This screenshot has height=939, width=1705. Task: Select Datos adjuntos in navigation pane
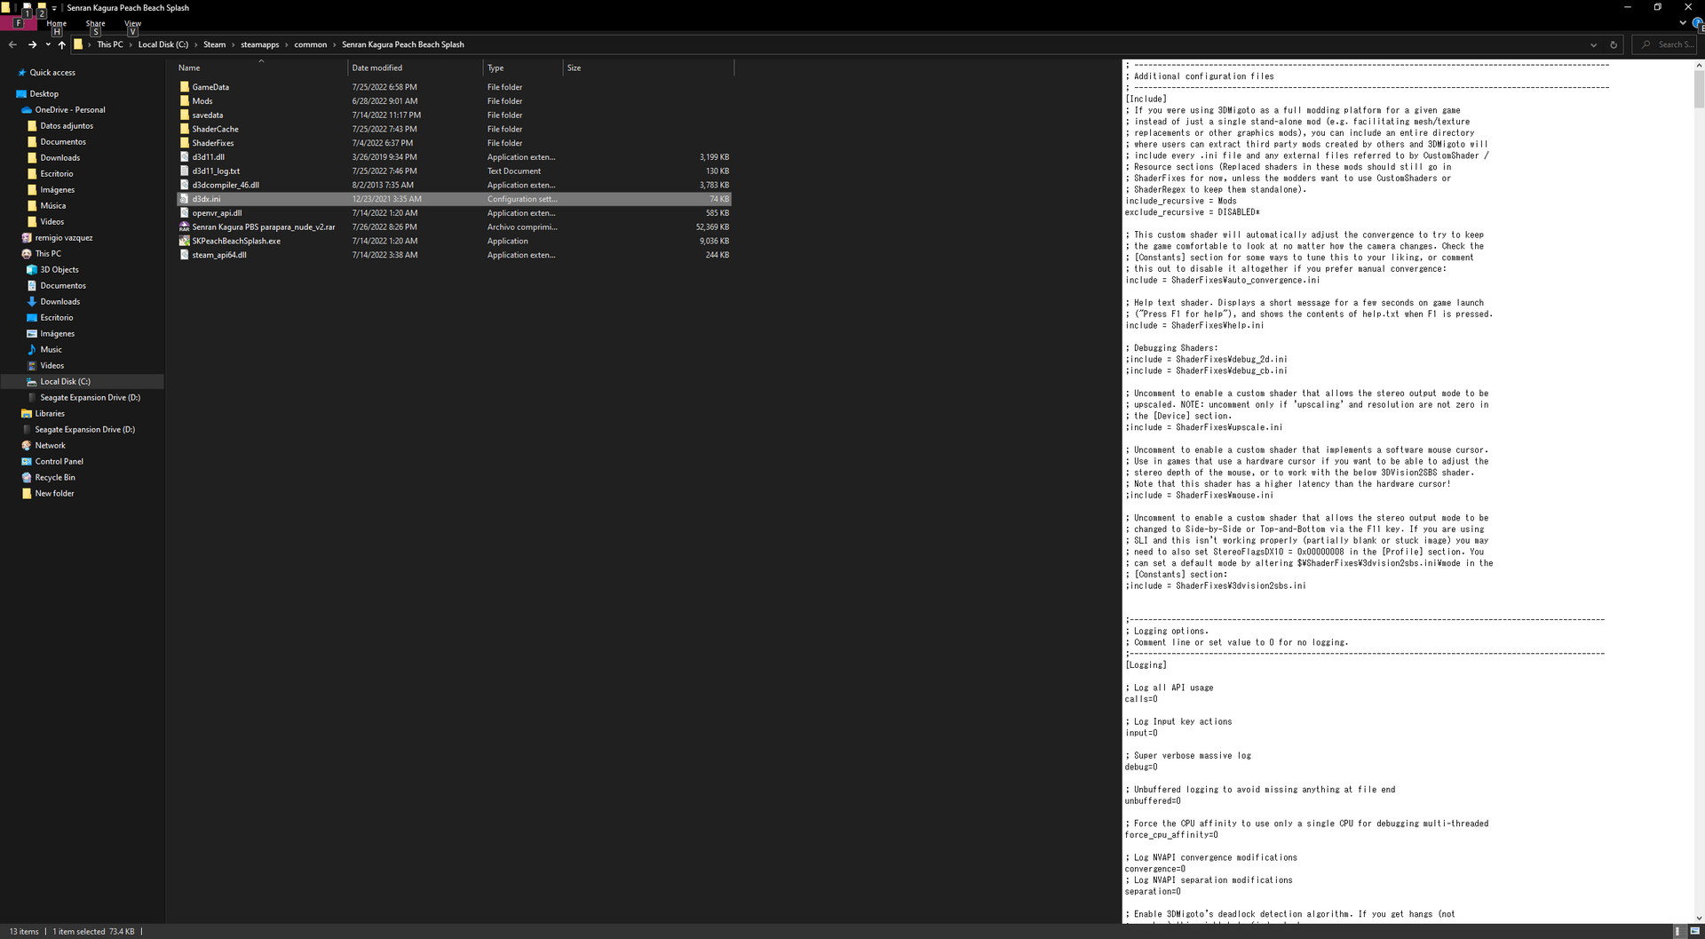67,126
